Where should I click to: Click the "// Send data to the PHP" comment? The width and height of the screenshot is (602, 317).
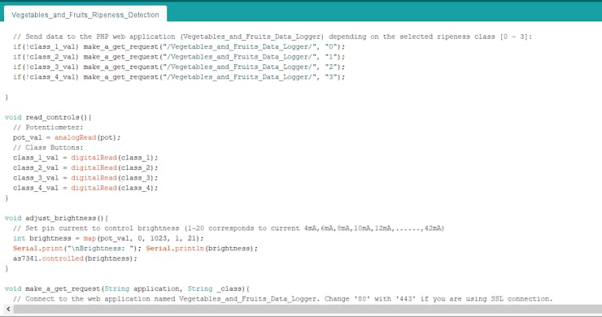point(273,37)
